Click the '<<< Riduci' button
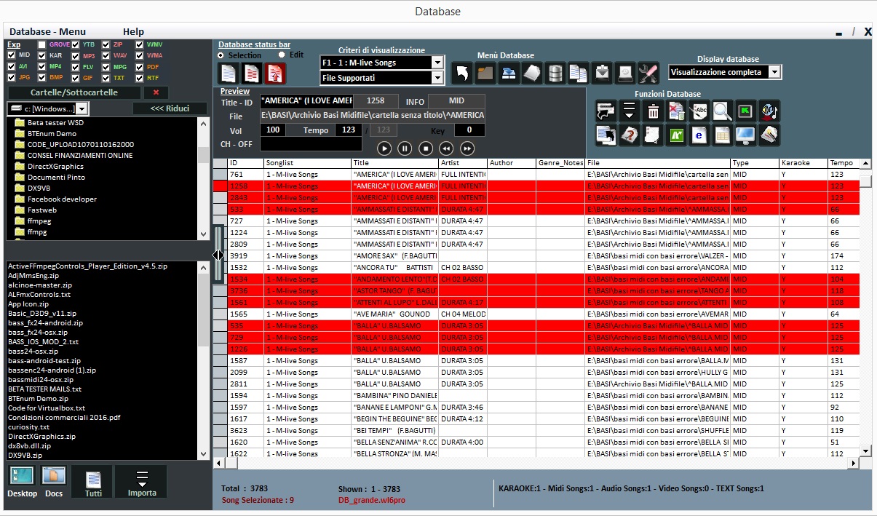This screenshot has width=877, height=516. 170,108
